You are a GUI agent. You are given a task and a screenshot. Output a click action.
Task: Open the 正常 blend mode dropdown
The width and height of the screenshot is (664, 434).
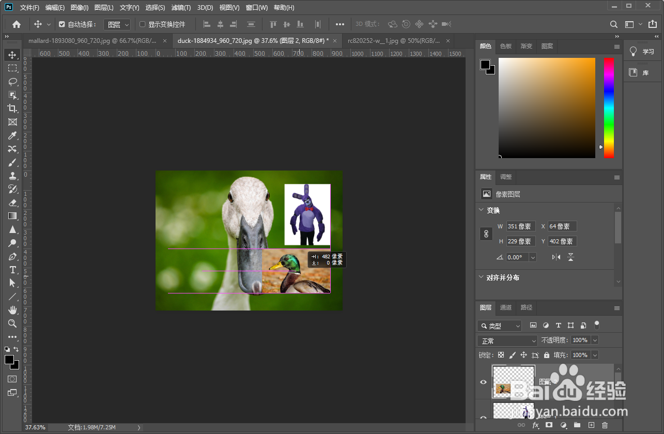507,341
